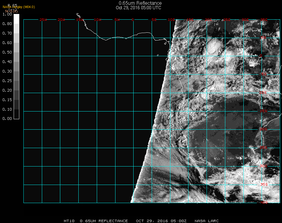
Task: Click the 35S latitude label
Action: pyautogui.click(x=264, y=184)
